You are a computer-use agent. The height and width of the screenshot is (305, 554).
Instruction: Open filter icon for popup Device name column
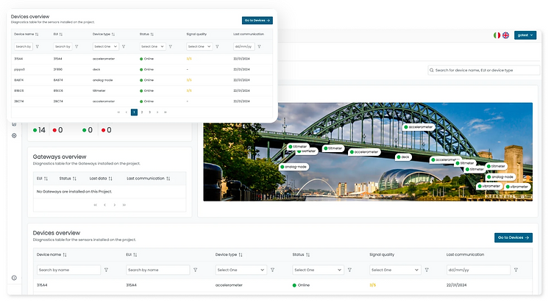pyautogui.click(x=37, y=46)
